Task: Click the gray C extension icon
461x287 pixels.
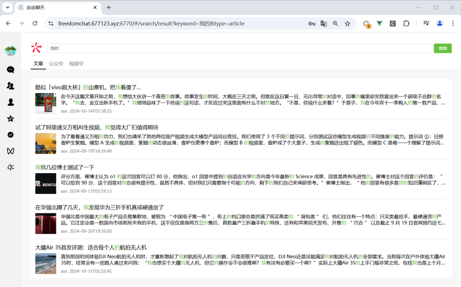Action: (393, 24)
